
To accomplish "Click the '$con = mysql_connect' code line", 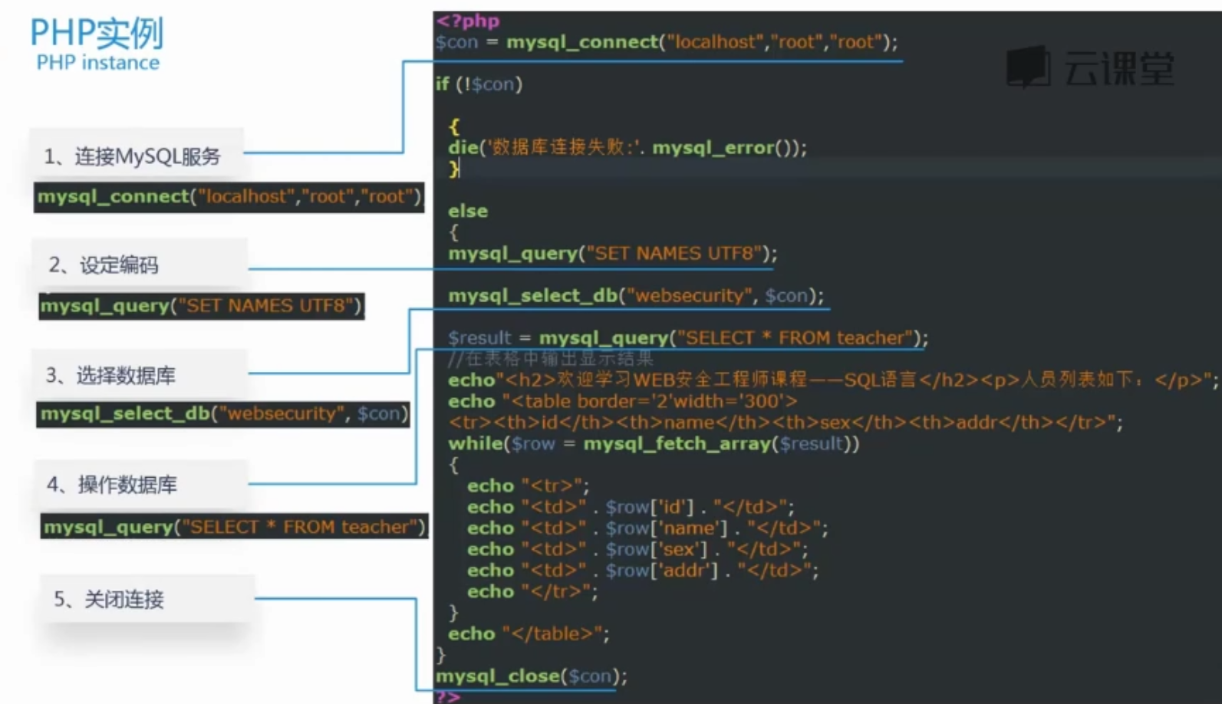I will tap(667, 42).
